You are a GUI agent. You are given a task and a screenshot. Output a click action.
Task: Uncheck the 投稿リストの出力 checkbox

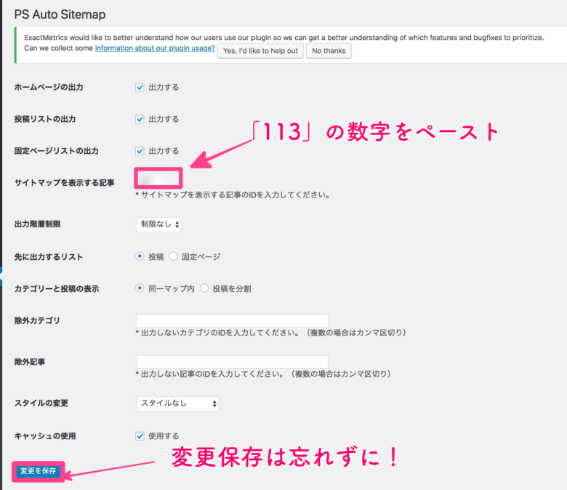140,119
